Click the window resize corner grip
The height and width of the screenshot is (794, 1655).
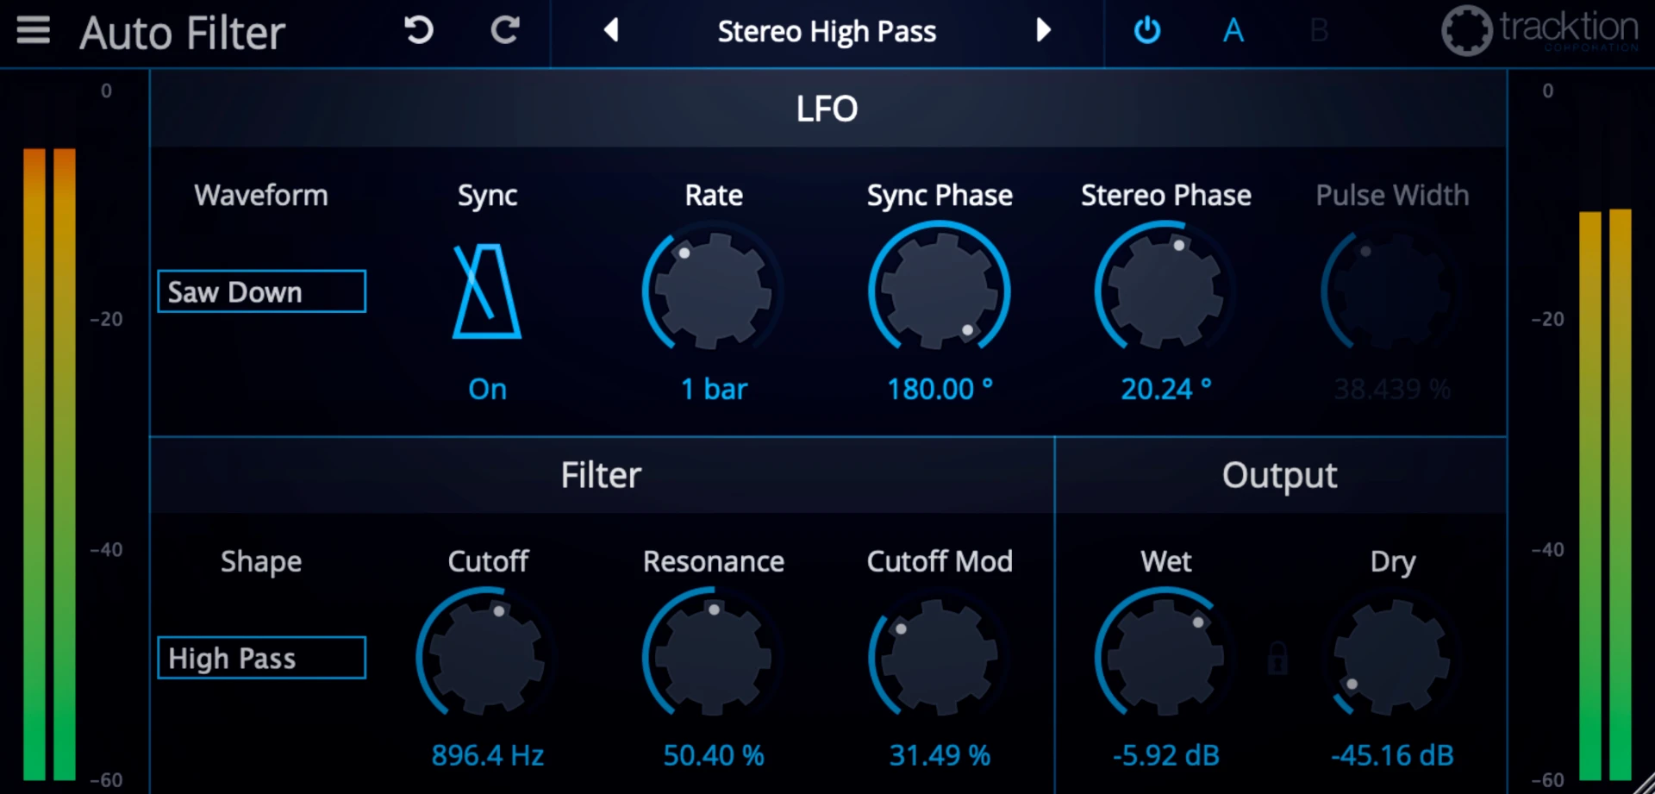pyautogui.click(x=1643, y=783)
